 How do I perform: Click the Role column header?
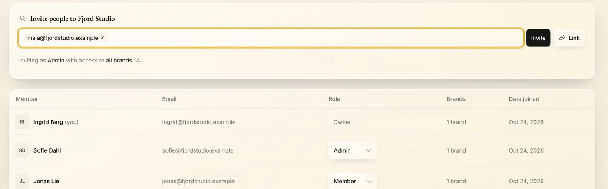pos(334,99)
